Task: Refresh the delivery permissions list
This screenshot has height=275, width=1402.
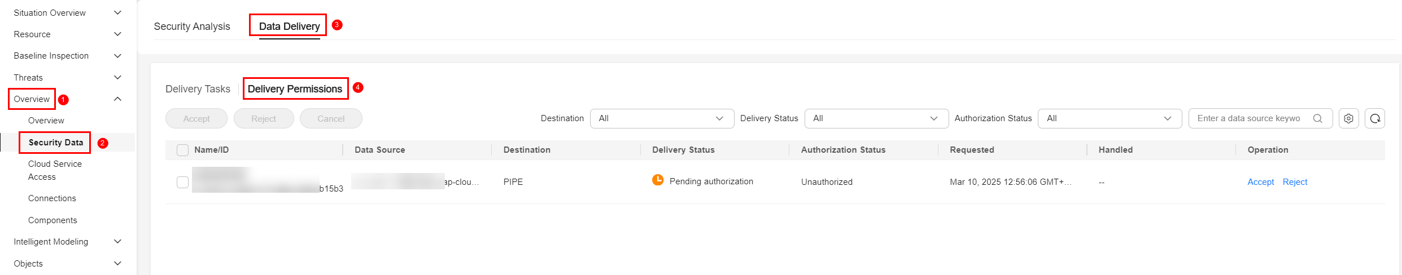Action: point(1375,118)
